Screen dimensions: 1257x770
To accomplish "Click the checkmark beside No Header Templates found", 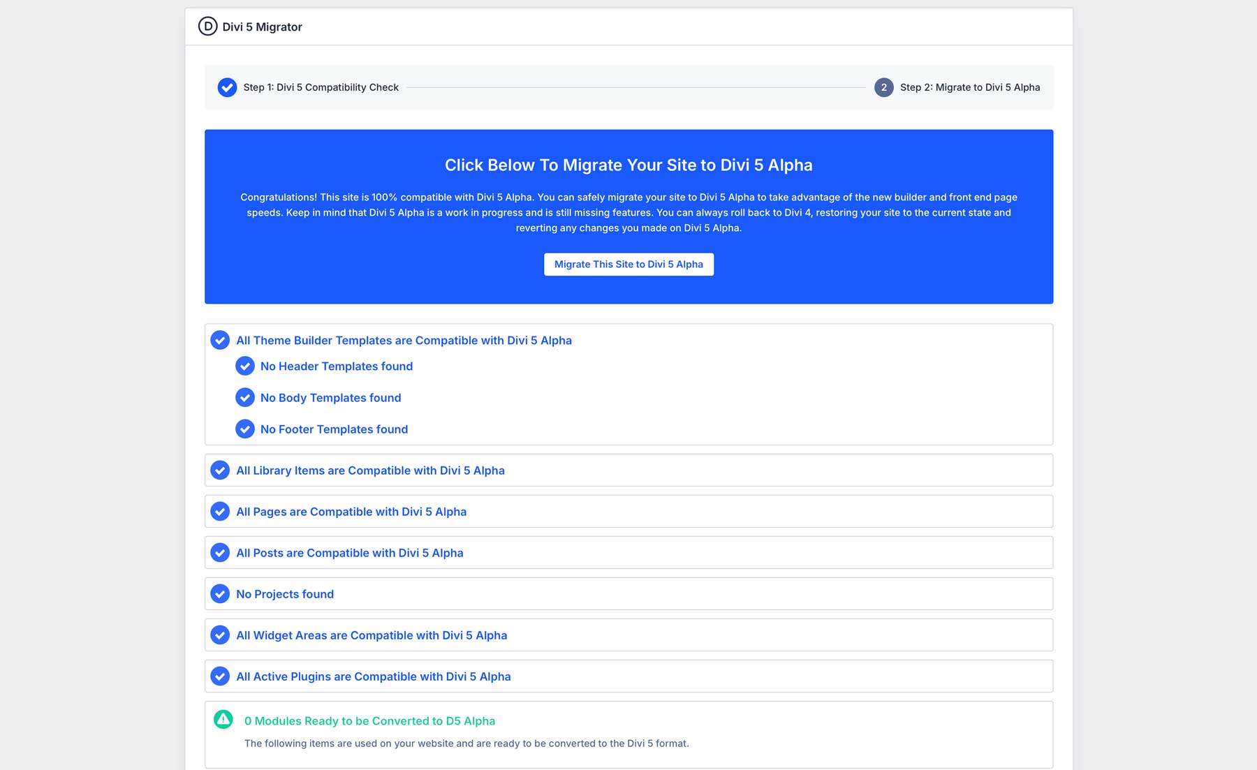I will (x=245, y=366).
